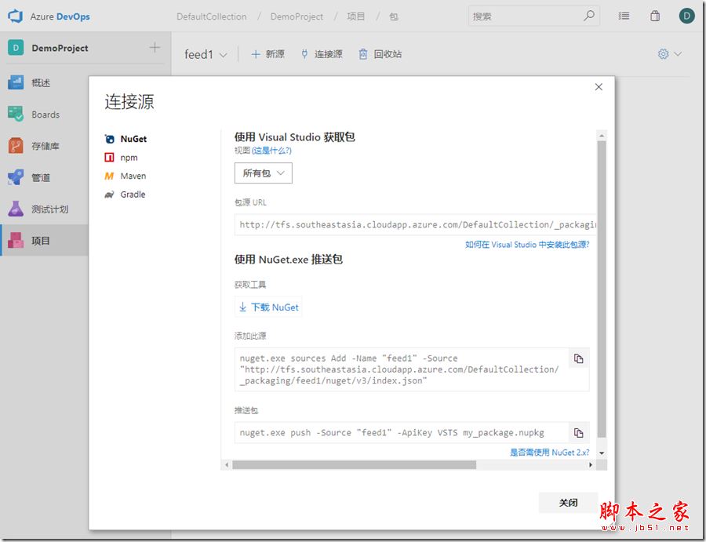The image size is (706, 542).
Task: Click the nuget.exe sources Add command text
Action: pyautogui.click(x=399, y=369)
